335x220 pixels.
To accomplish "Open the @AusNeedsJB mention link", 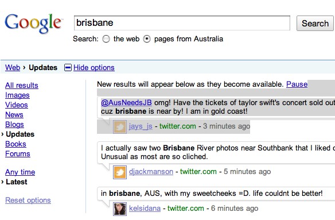I will pyautogui.click(x=126, y=103).
